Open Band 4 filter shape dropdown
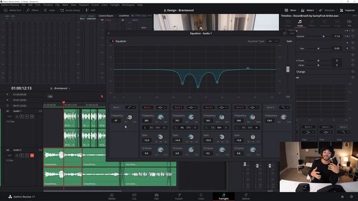The image size is (358, 201). pyautogui.click(x=223, y=107)
